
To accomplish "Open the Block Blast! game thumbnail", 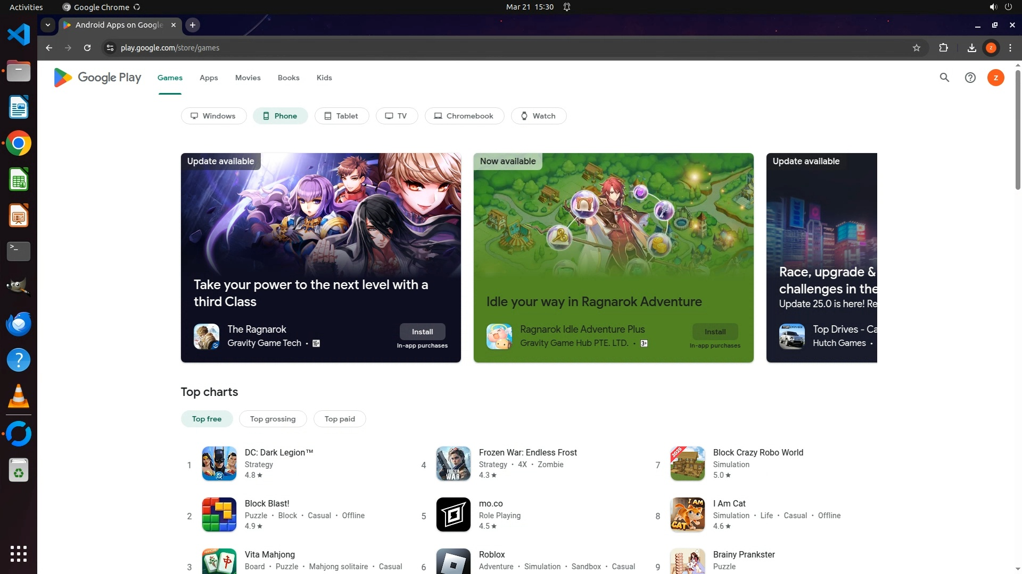I will pos(219,514).
